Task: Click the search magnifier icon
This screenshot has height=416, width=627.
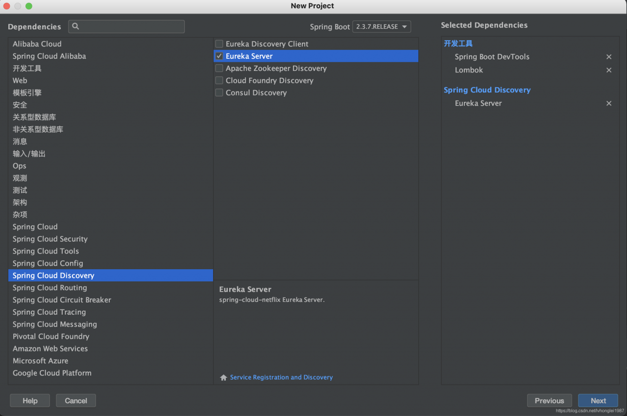Action: (75, 26)
